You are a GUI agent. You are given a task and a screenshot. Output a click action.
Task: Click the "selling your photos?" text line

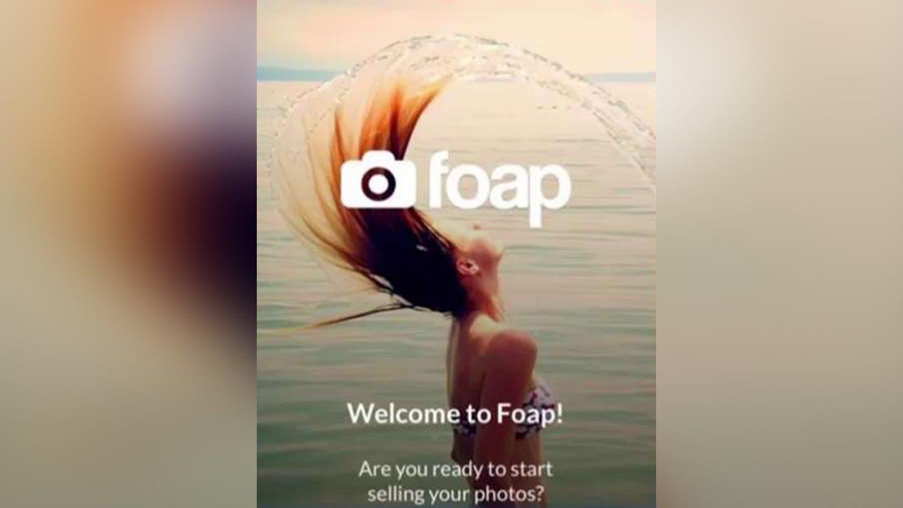[x=455, y=494]
